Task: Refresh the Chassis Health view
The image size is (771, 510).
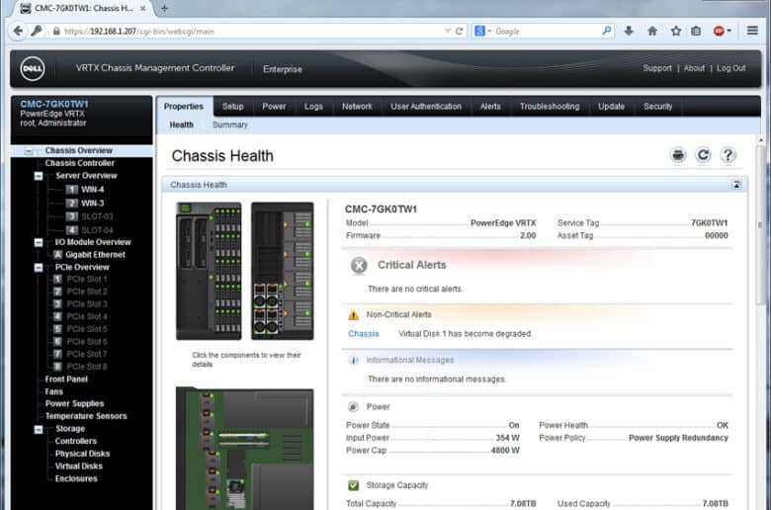Action: (x=703, y=155)
